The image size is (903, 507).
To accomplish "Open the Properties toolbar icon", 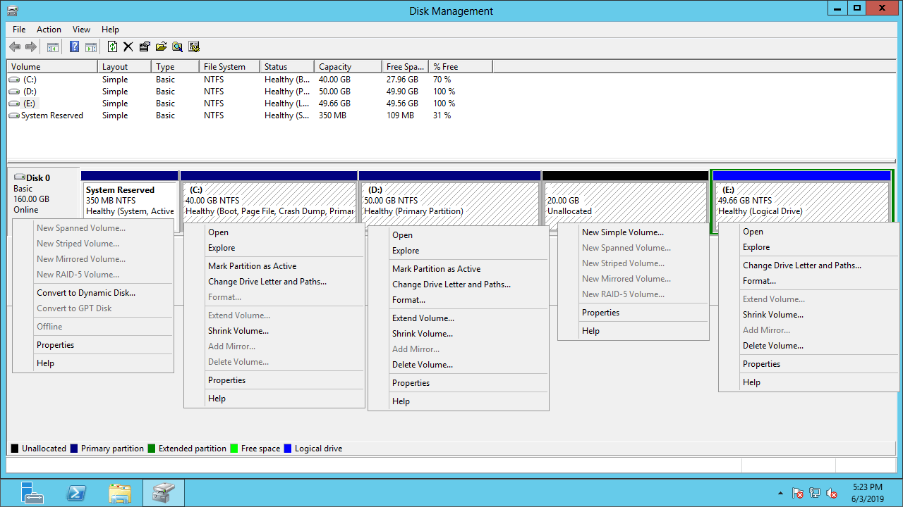I will pyautogui.click(x=145, y=47).
